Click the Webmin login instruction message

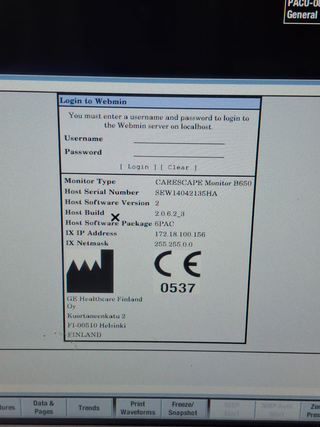tap(158, 121)
